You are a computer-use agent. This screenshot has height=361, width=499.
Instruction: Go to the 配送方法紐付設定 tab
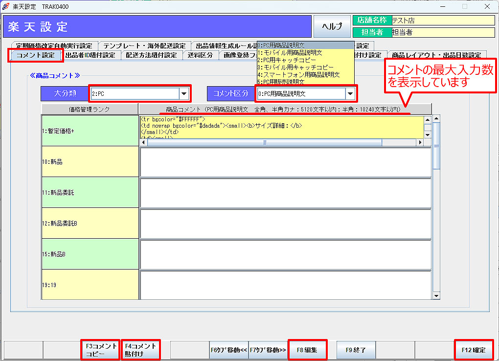[151, 55]
